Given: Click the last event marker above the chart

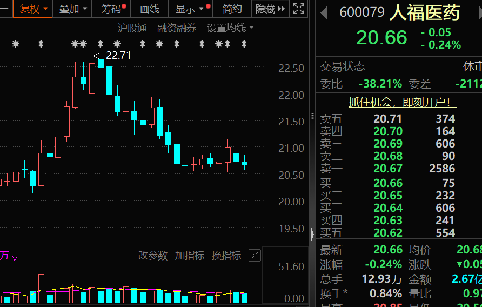Looking at the screenshot, I should (x=244, y=44).
